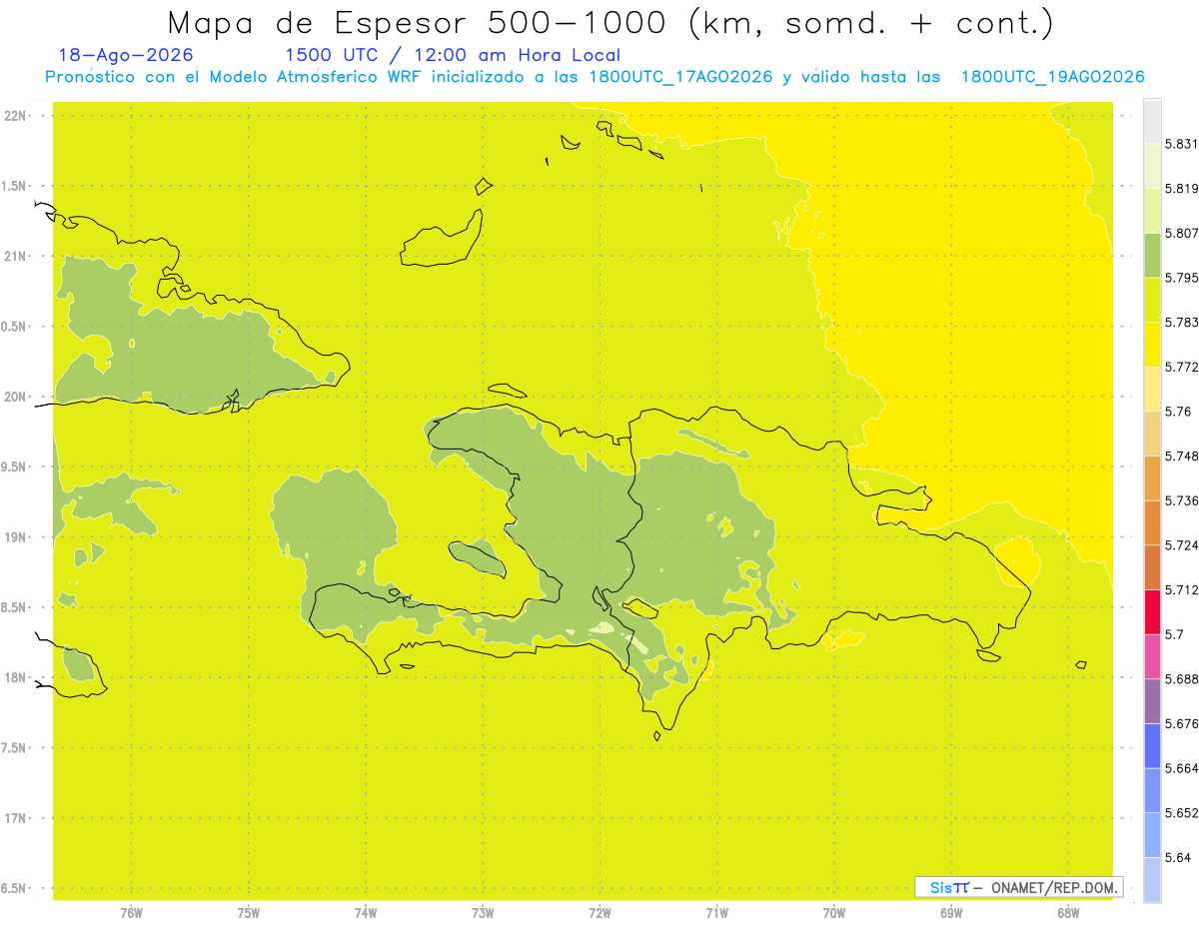Click the valid-until time '1800UTC_19AGO2026'
Viewport: 1199px width, 926px height.
coord(1052,77)
